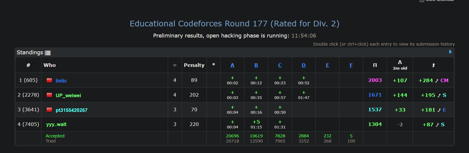Click the up-arrow column header icon
Viewport: 469px width, 153px height.
pyautogui.click(x=433, y=65)
